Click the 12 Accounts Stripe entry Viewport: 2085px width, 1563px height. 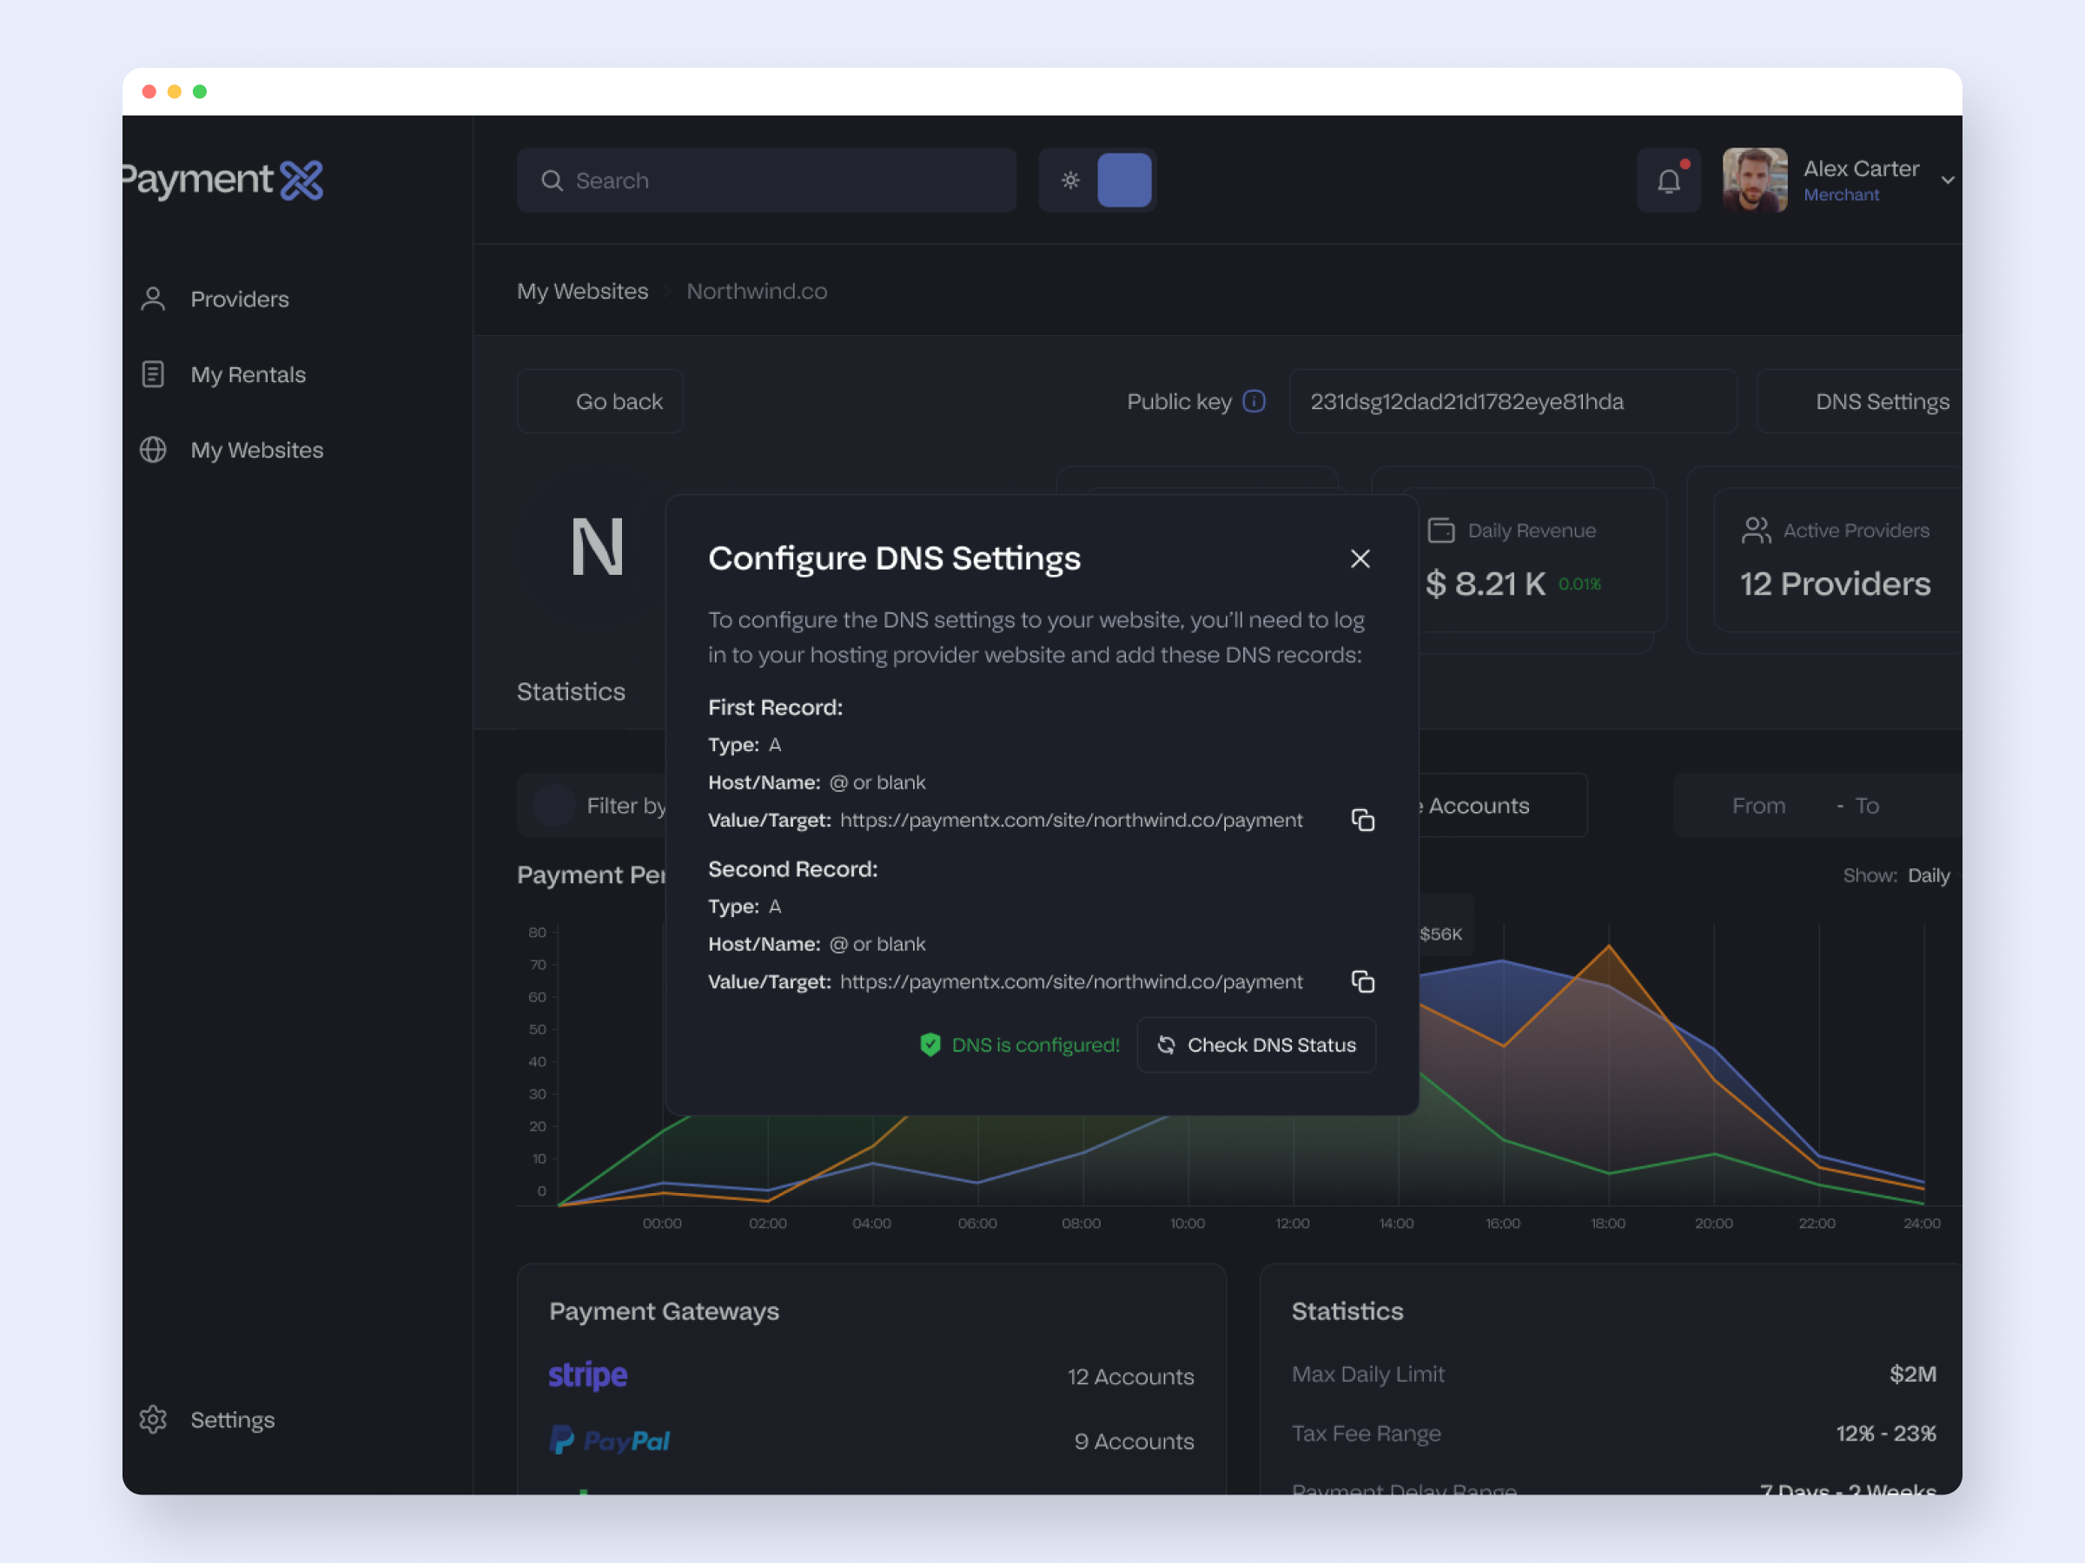(1130, 1376)
